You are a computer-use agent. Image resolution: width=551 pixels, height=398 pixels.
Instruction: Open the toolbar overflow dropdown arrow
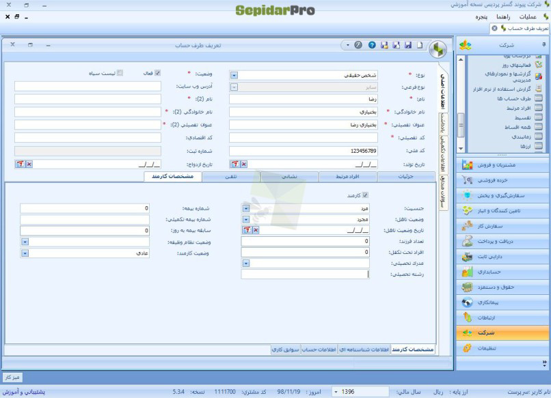click(x=347, y=45)
